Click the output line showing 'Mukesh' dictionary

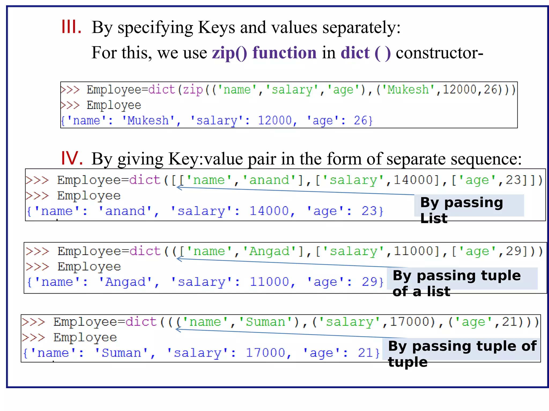point(217,121)
